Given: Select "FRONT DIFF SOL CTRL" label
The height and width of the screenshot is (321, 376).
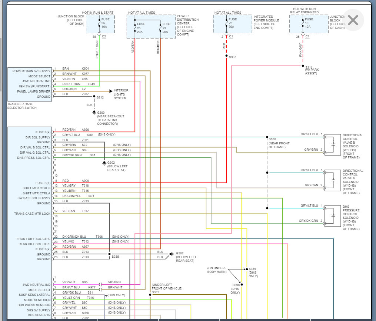Looking at the screenshot, I should pos(33,239).
